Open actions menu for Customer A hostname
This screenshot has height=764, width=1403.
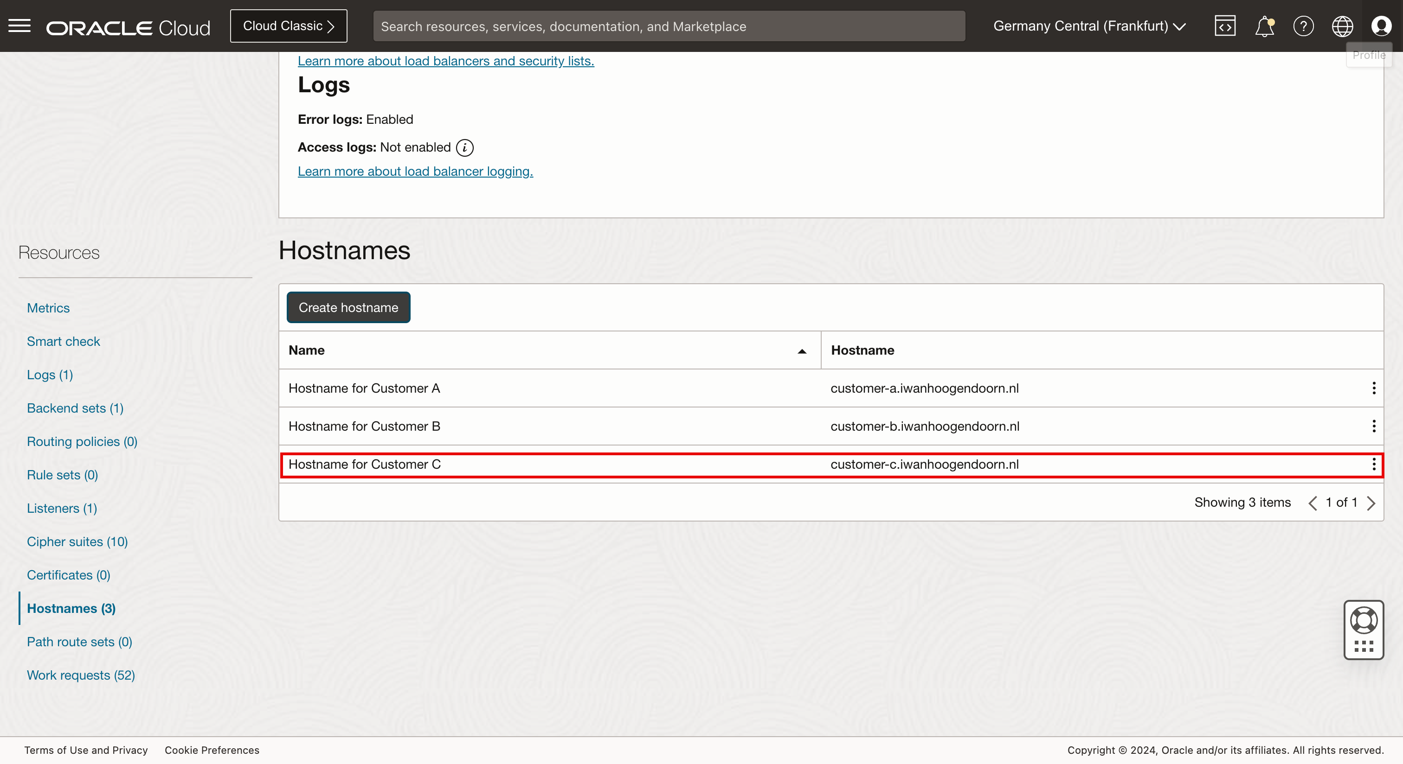pos(1374,388)
